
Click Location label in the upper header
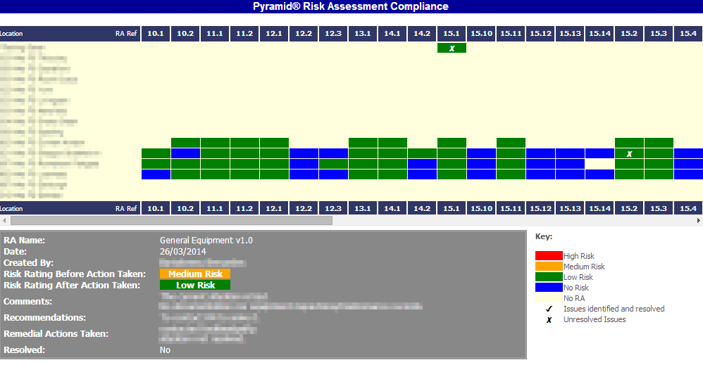point(11,34)
